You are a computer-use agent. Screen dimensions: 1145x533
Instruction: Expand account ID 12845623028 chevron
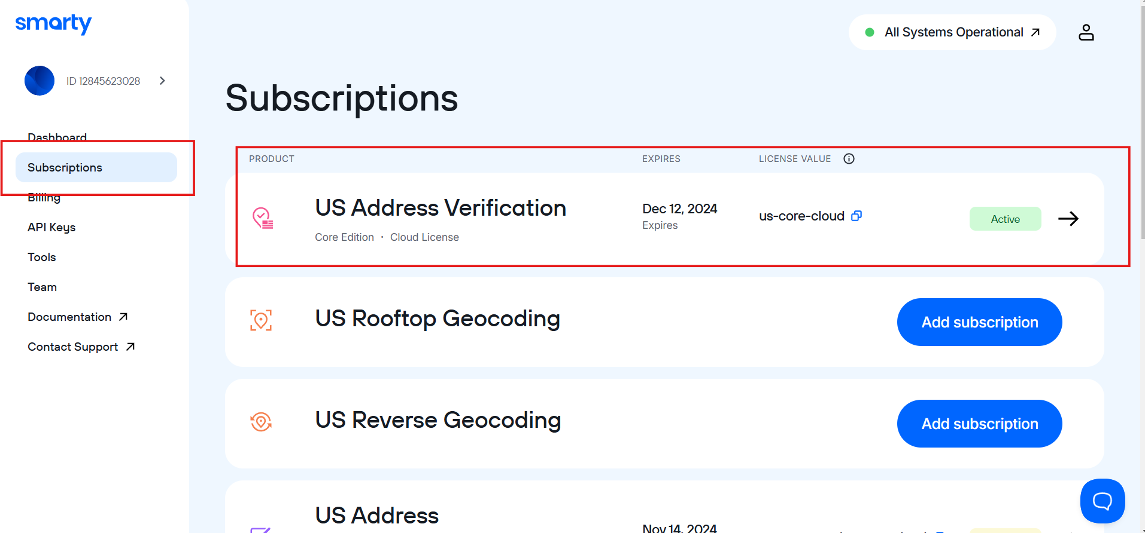coord(162,81)
